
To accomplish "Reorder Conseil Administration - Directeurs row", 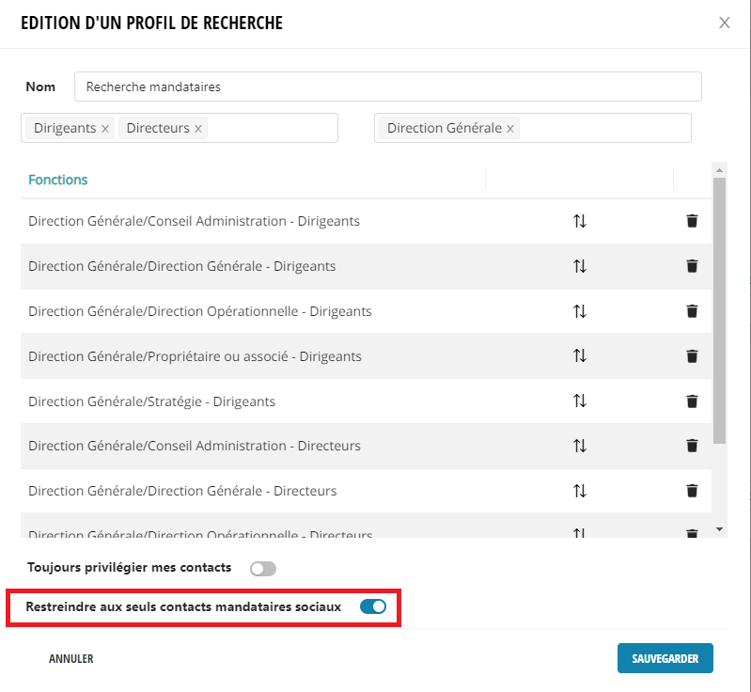I will pyautogui.click(x=580, y=446).
